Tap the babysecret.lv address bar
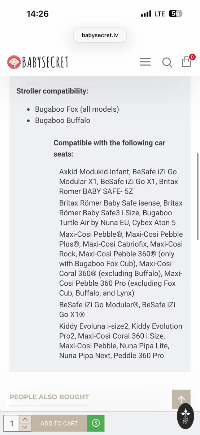200x435 pixels. point(100,35)
